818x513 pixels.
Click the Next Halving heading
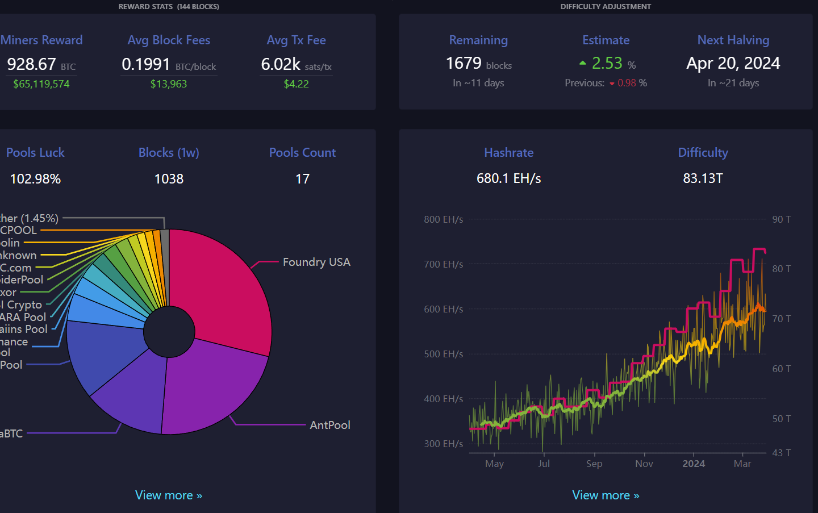[x=733, y=40]
